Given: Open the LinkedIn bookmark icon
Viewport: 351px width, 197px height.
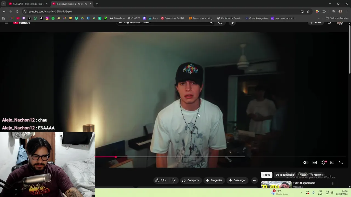Looking at the screenshot, I should [x=88, y=18].
